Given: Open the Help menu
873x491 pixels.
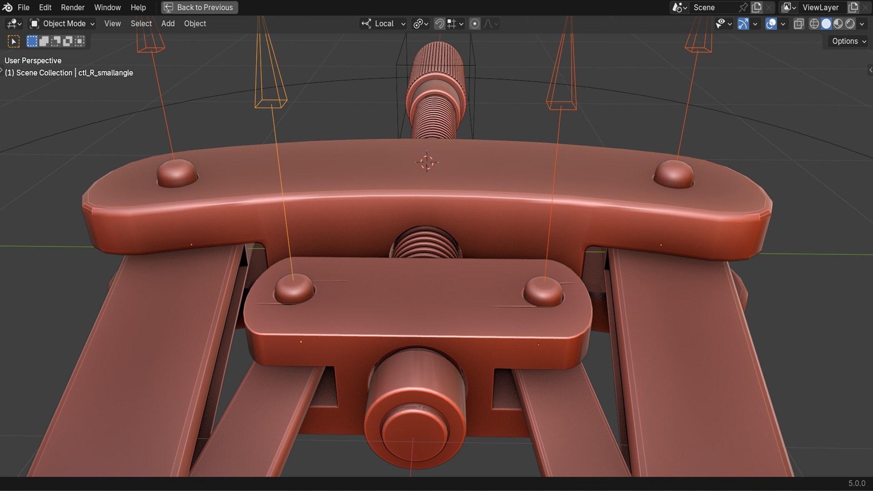Looking at the screenshot, I should coord(138,7).
